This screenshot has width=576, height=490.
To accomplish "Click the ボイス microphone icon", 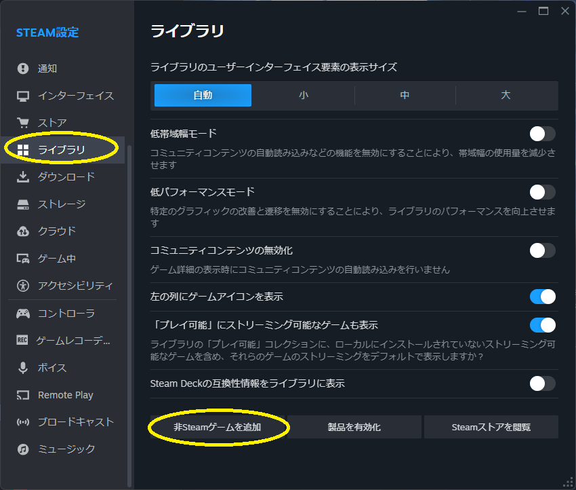I will pos(23,368).
